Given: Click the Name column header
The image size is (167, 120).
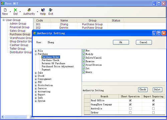Looking at the screenshot, I should pos(64,21).
